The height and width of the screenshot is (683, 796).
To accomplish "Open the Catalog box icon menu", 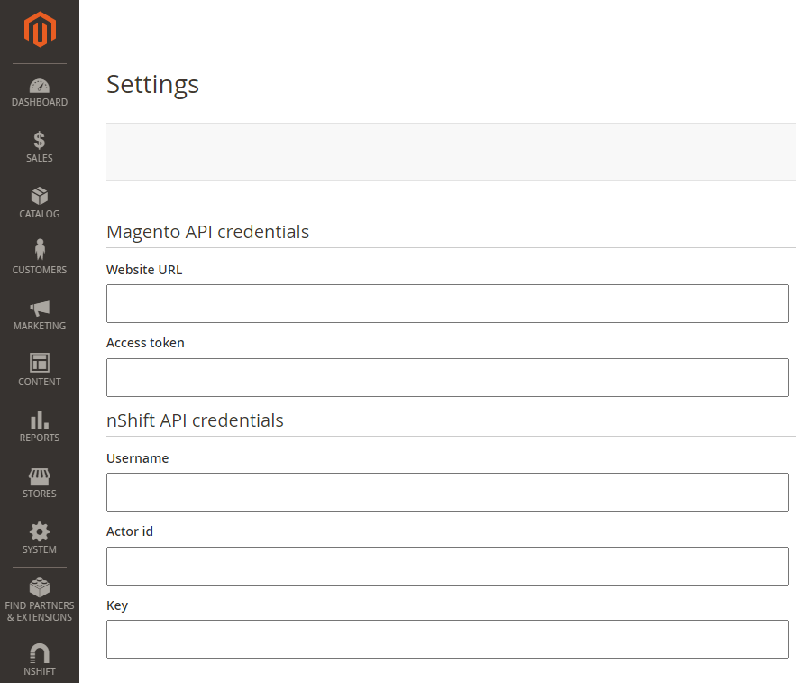I will (x=40, y=203).
